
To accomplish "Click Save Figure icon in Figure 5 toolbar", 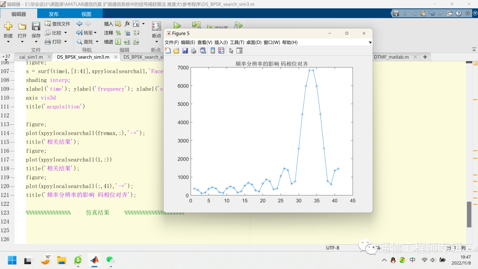I will (185, 51).
